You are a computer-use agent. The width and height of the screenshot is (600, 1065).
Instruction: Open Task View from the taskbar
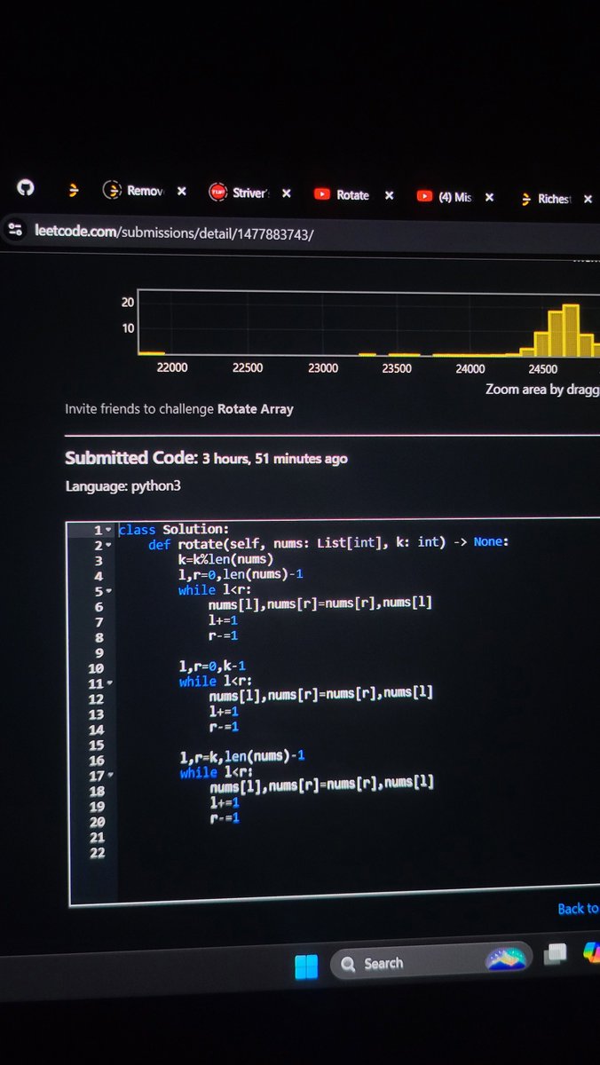pos(555,953)
